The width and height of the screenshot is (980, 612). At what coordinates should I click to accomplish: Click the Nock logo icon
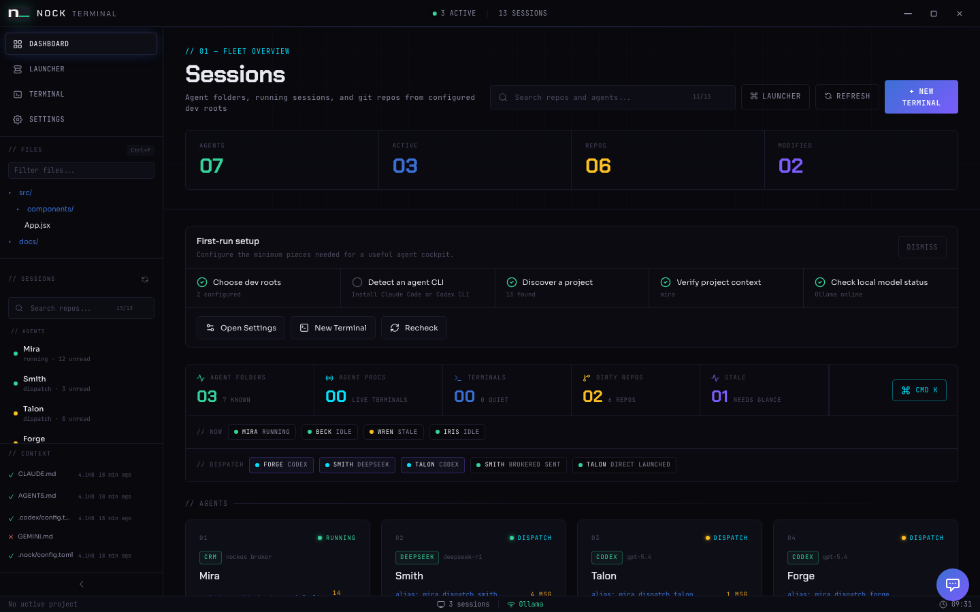(18, 14)
